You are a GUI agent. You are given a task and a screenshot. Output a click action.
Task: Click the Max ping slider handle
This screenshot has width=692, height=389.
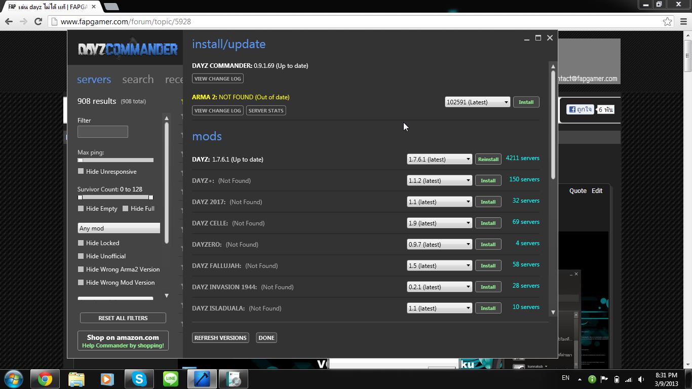coord(80,160)
